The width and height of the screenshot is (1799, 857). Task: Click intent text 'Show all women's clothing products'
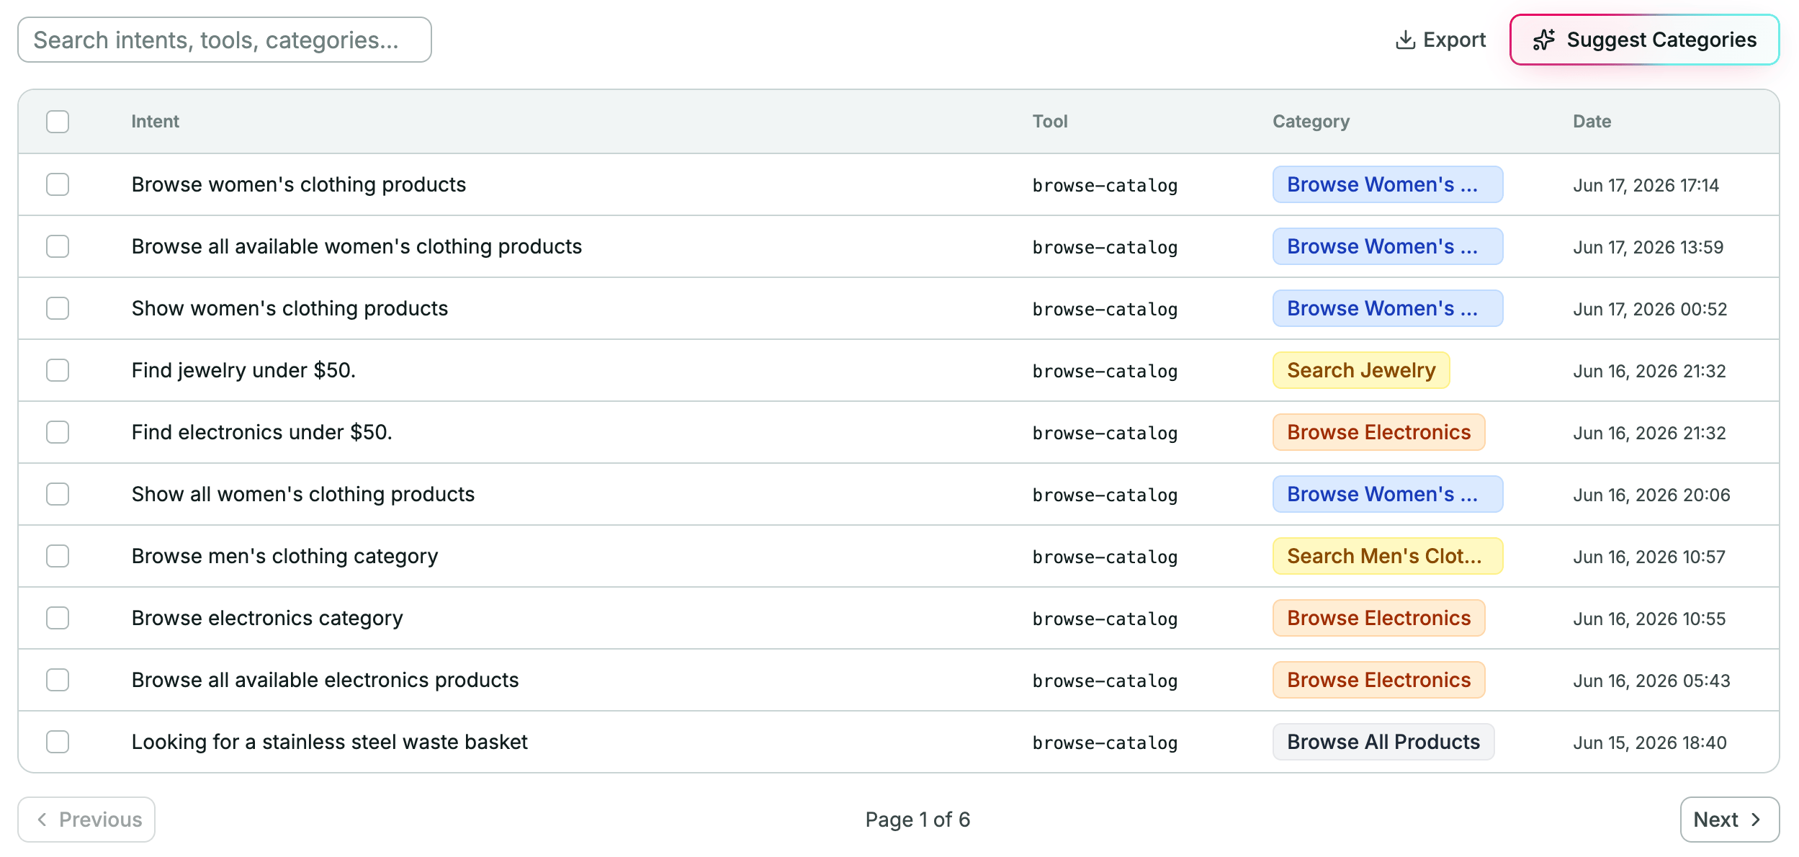coord(303,495)
